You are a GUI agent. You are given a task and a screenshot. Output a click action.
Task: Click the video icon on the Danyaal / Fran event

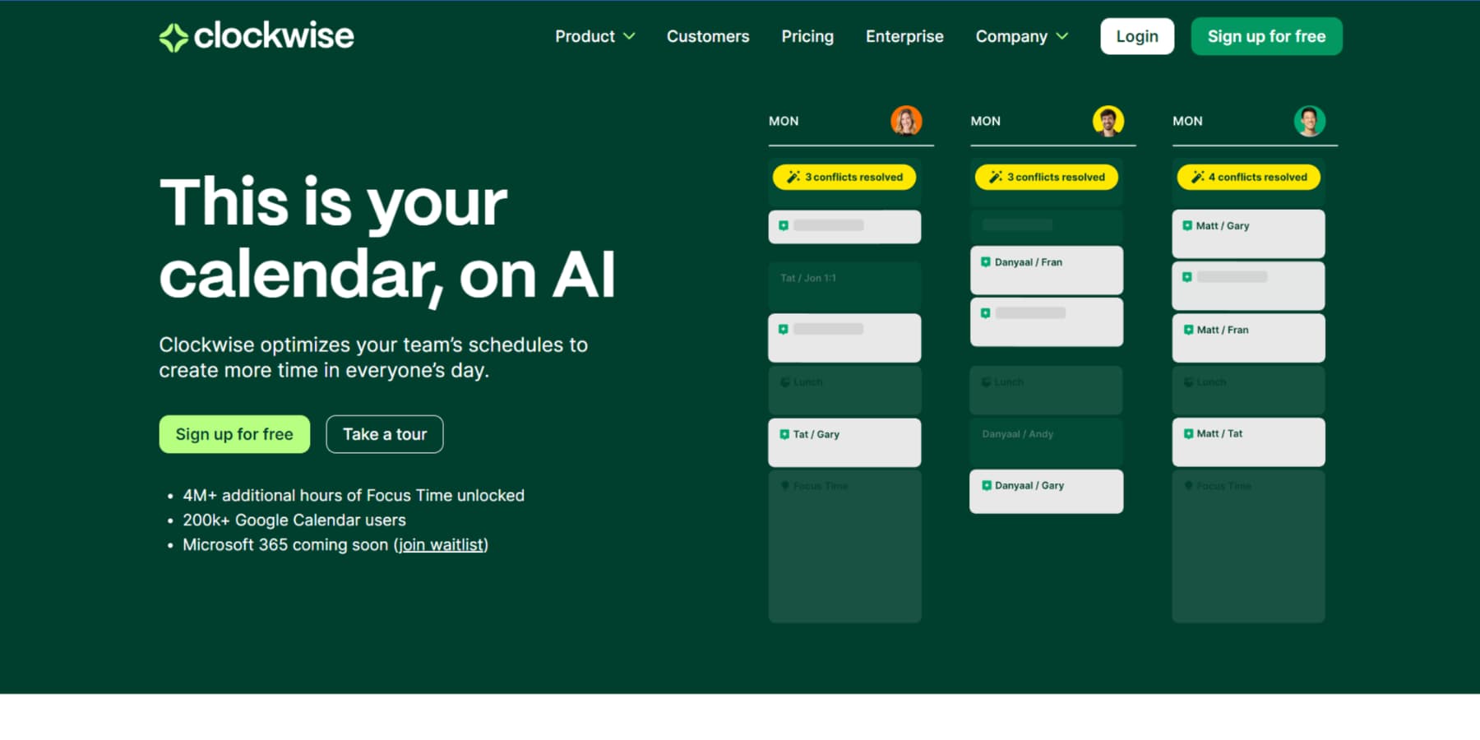[x=986, y=261]
